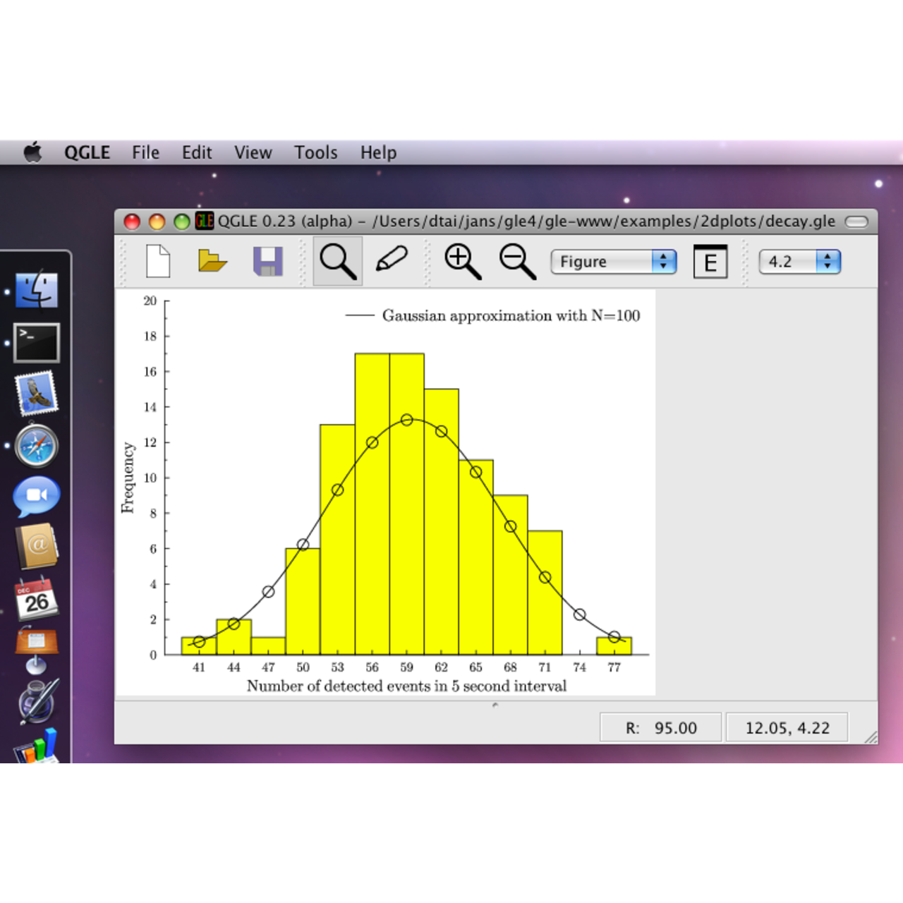903x903 pixels.
Task: Open Safari from the dock
Action: point(37,446)
